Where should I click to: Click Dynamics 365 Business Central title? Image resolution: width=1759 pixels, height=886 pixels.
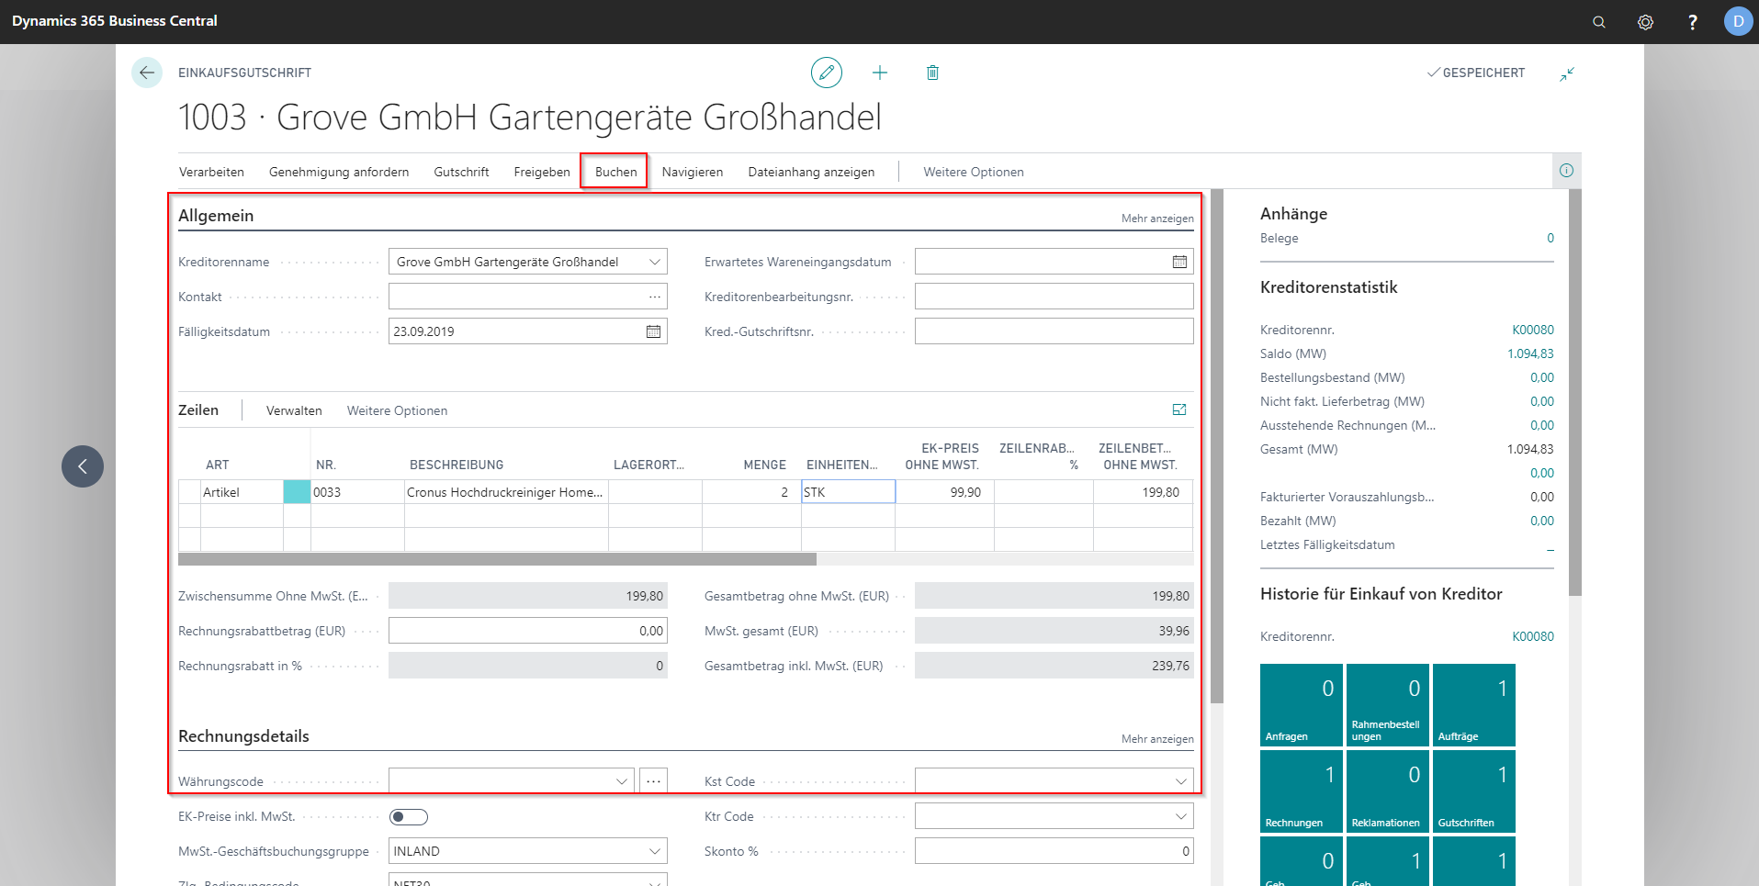point(115,21)
